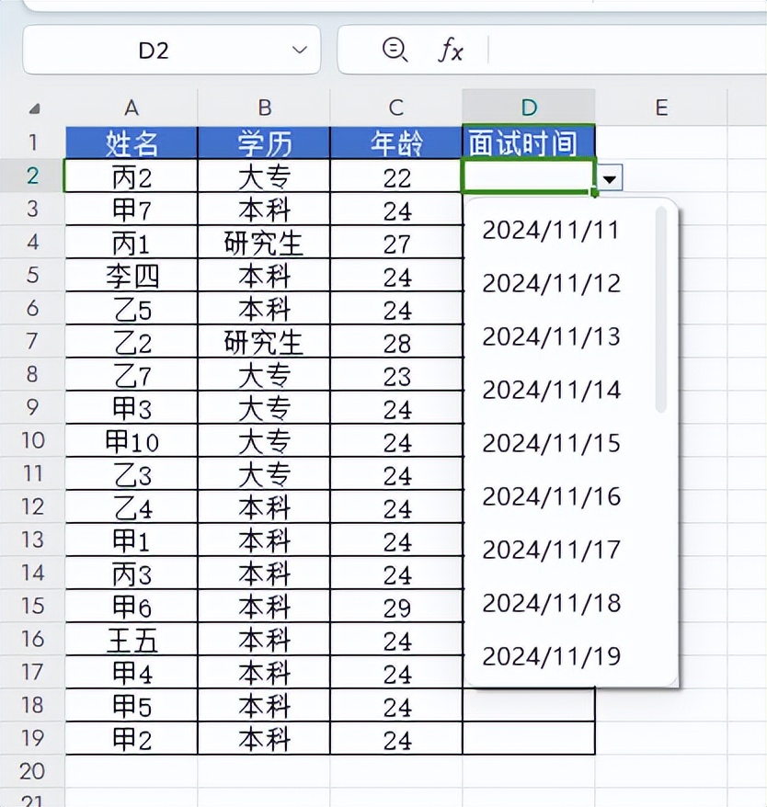The width and height of the screenshot is (767, 807).
Task: Select the cell containing 丙2
Action: point(132,176)
